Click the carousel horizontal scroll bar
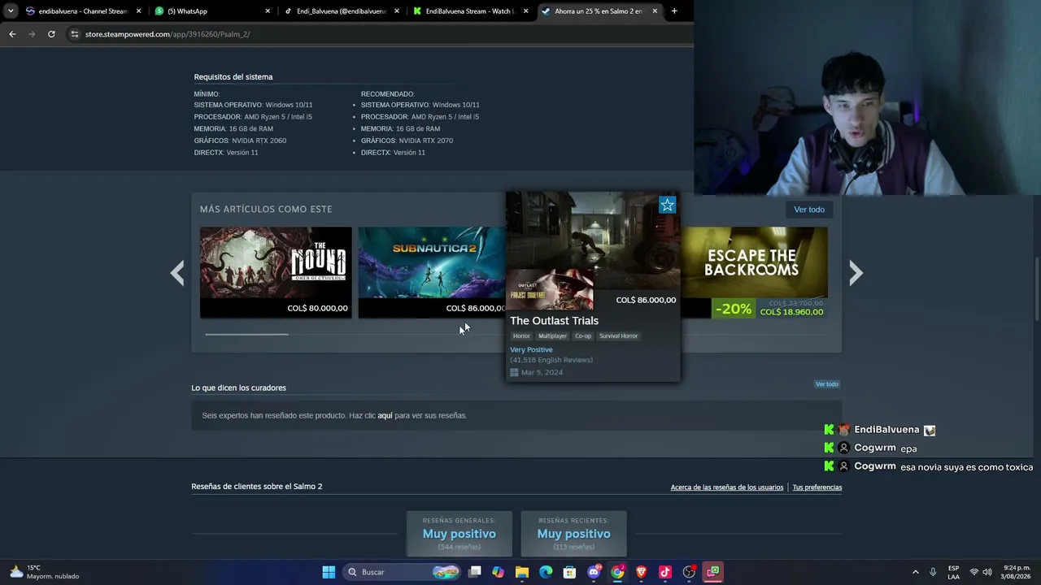 [x=246, y=334]
